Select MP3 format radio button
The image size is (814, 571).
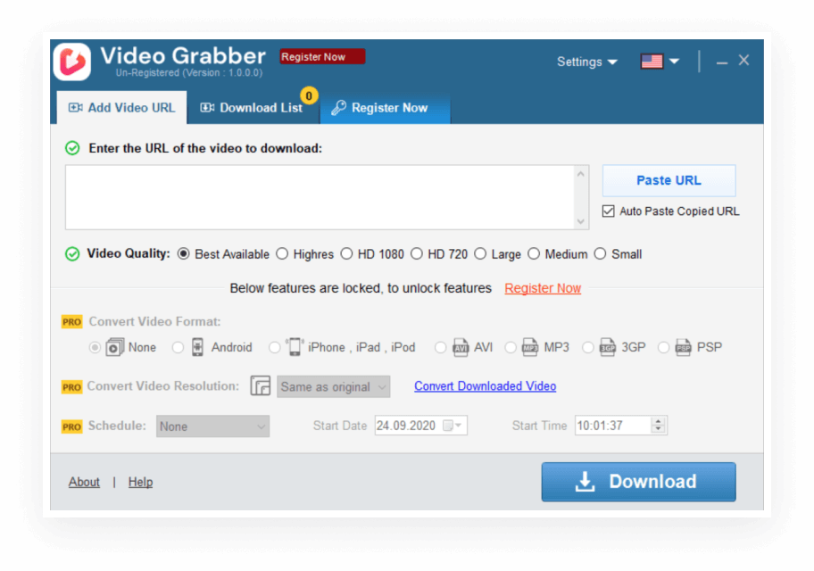tap(511, 347)
